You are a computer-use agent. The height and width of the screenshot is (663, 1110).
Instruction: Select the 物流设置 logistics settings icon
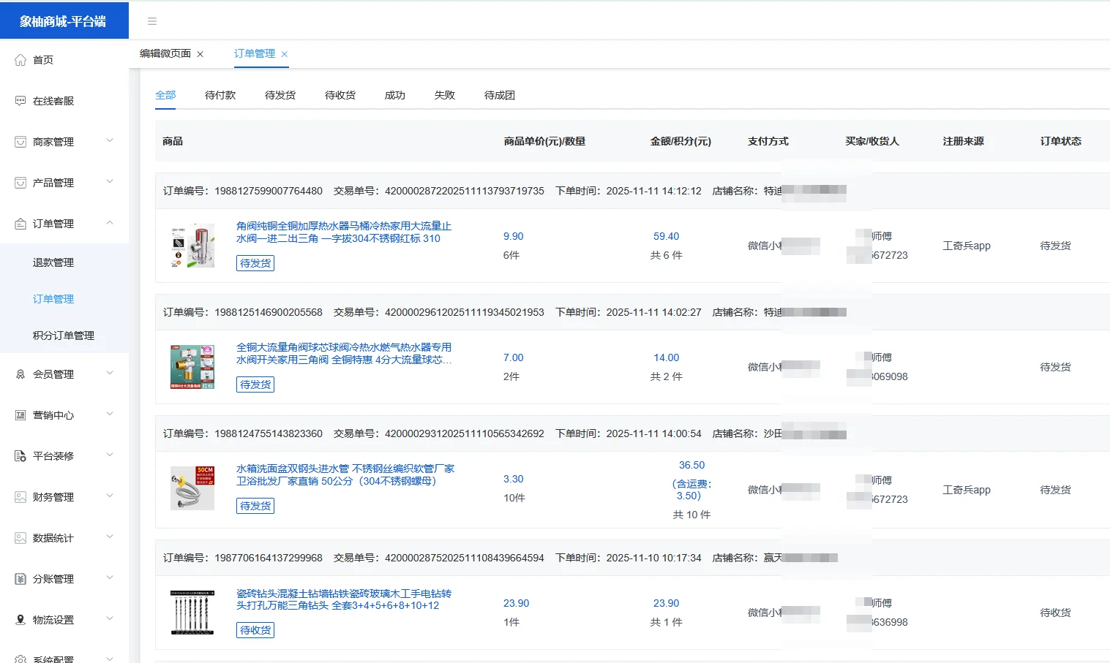pos(21,619)
